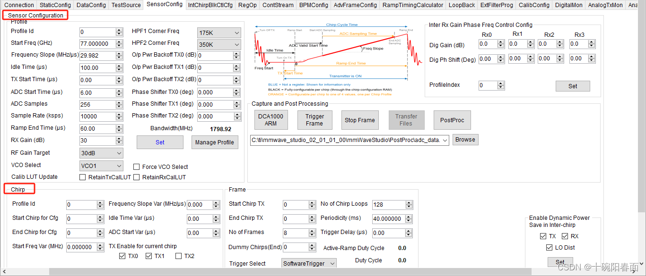Switch to the Connection tab
This screenshot has height=276, width=646.
pyautogui.click(x=19, y=5)
